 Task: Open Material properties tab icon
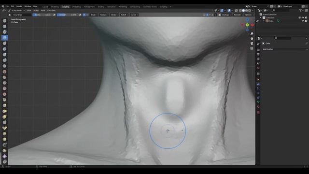click(x=258, y=107)
